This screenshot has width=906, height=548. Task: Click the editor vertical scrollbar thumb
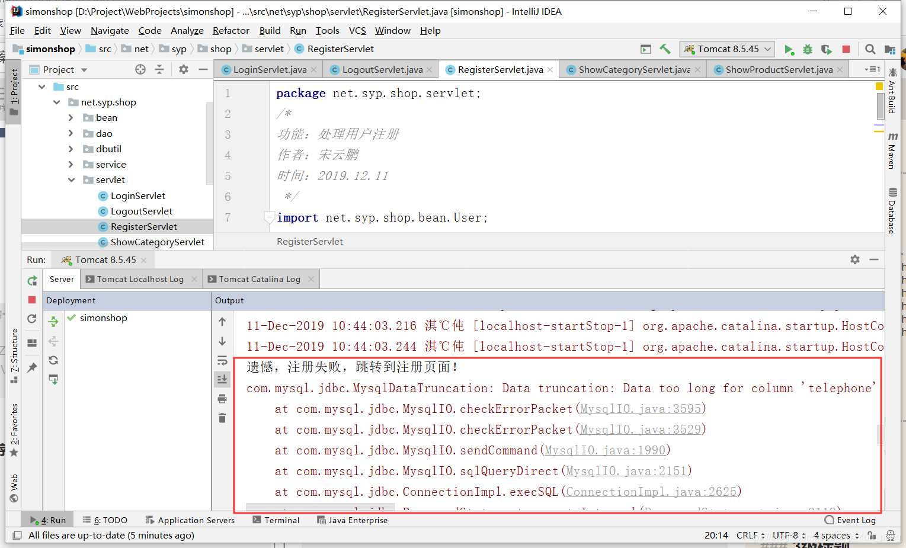point(880,105)
